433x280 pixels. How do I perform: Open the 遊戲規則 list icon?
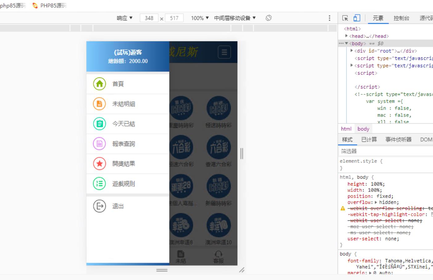click(x=99, y=184)
